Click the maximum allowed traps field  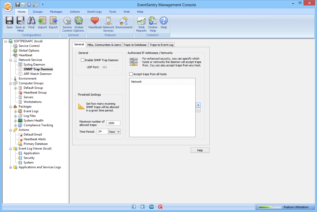(113, 123)
